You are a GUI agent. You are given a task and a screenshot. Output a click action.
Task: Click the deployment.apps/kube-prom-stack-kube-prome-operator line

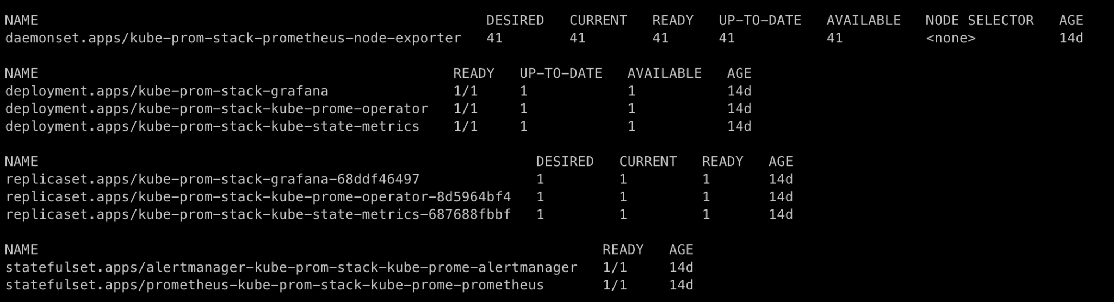coord(216,109)
